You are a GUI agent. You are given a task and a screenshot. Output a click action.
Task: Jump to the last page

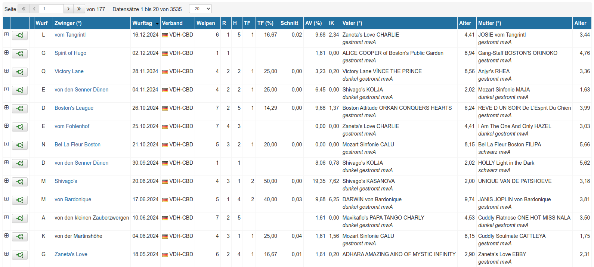pos(79,9)
